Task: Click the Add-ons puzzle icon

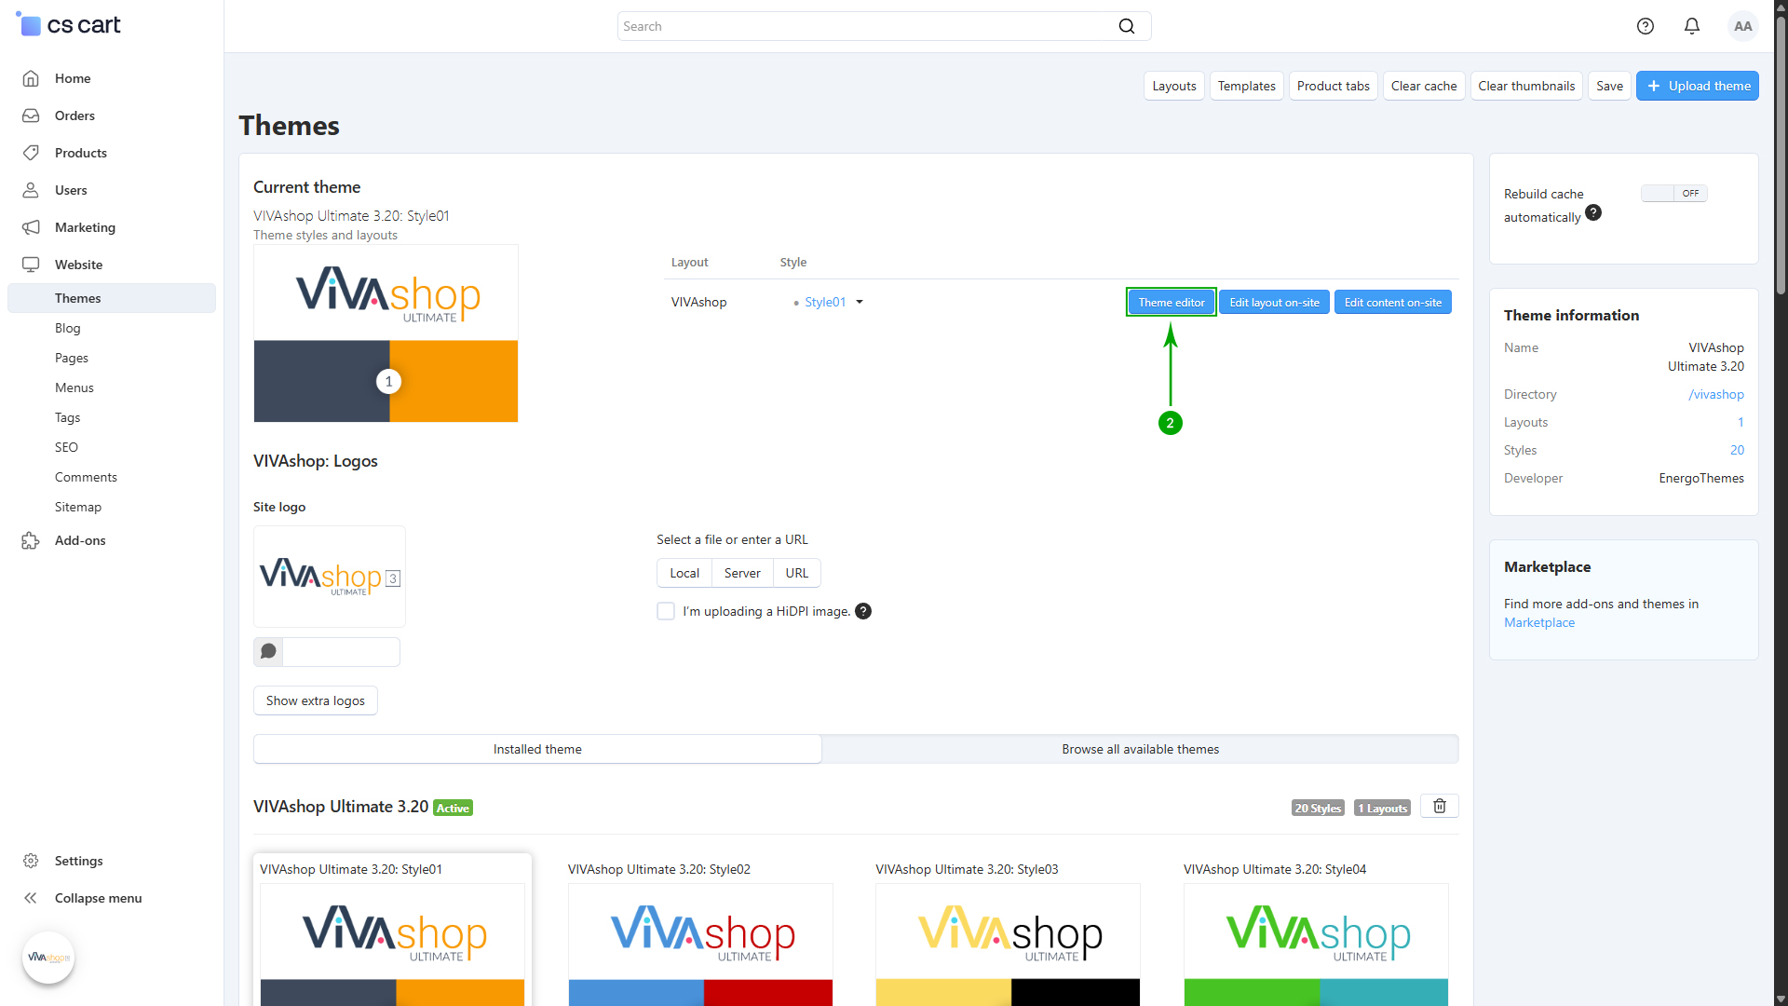Action: (31, 540)
